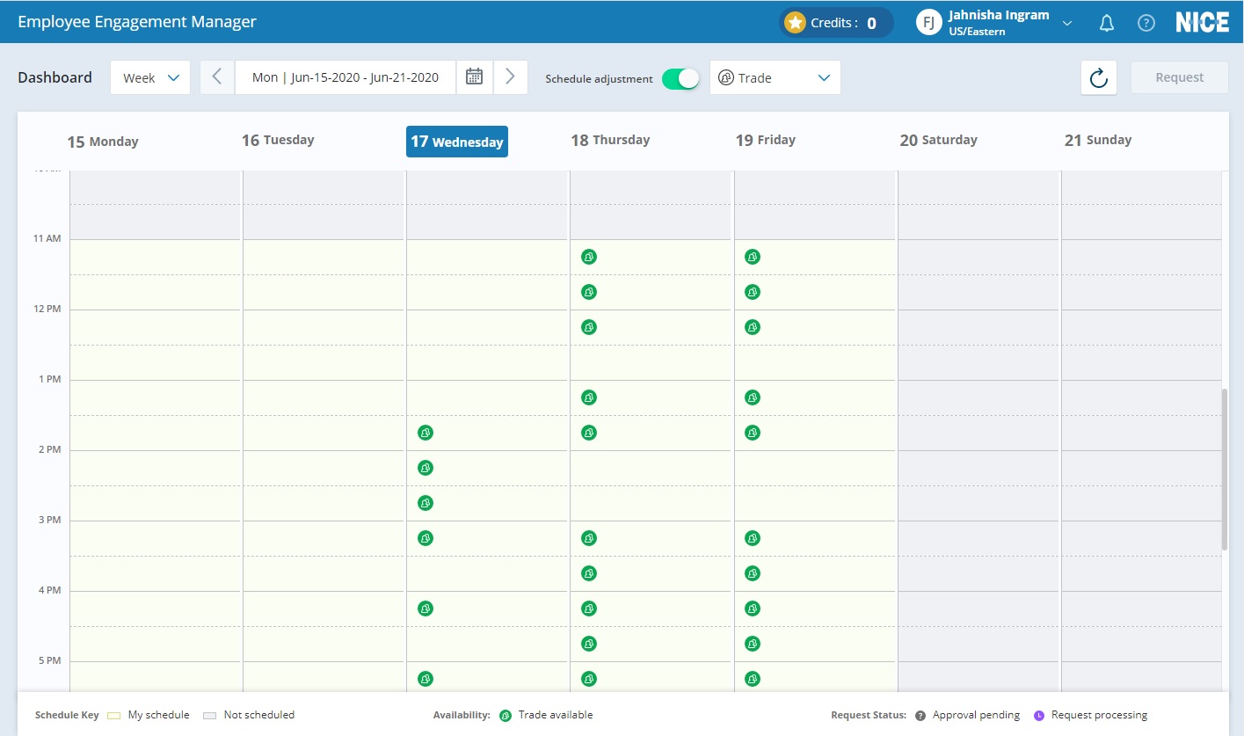Select the 17 Wednesday day header

pos(456,142)
